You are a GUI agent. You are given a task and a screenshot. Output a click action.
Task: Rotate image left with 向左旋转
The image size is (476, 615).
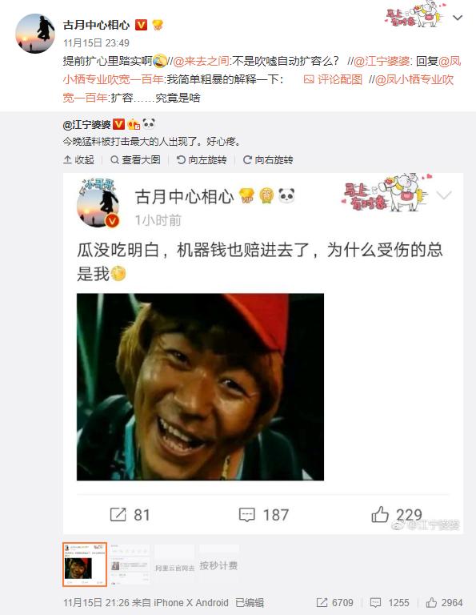coord(202,159)
